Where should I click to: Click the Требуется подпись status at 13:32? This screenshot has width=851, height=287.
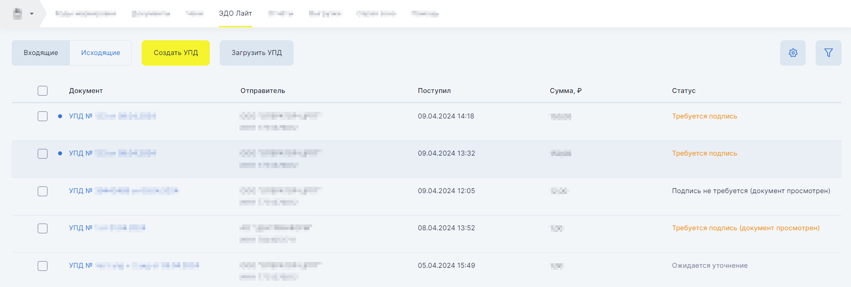click(x=704, y=153)
